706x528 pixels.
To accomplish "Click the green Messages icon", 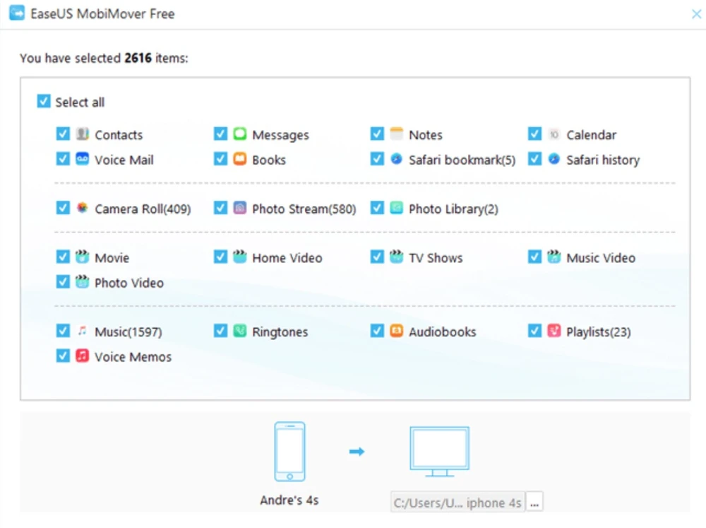I will pos(240,134).
